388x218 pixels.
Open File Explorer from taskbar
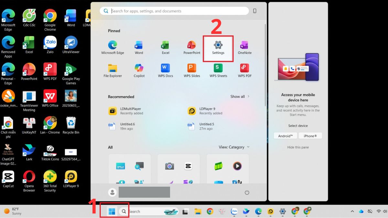198,212
